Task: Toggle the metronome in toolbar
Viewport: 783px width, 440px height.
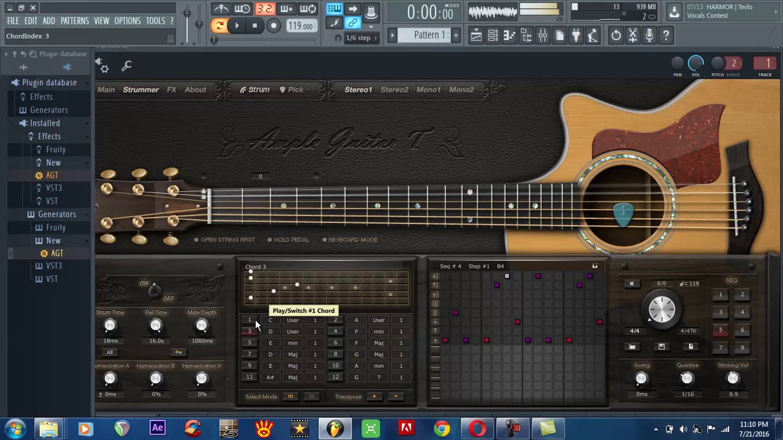Action: (x=221, y=9)
